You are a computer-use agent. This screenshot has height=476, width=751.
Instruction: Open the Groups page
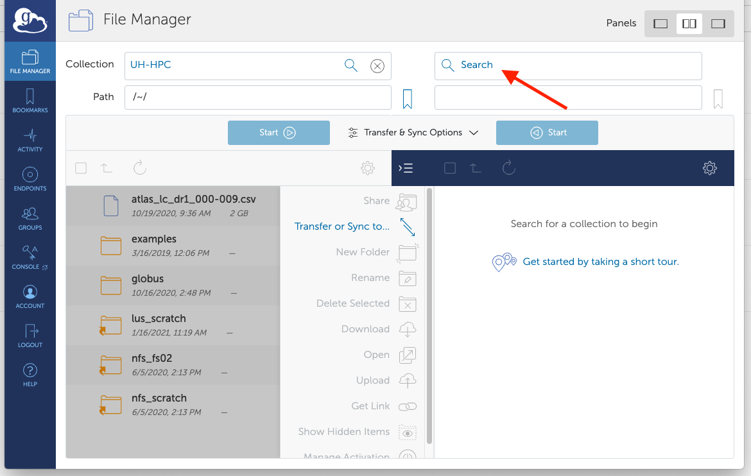30,218
